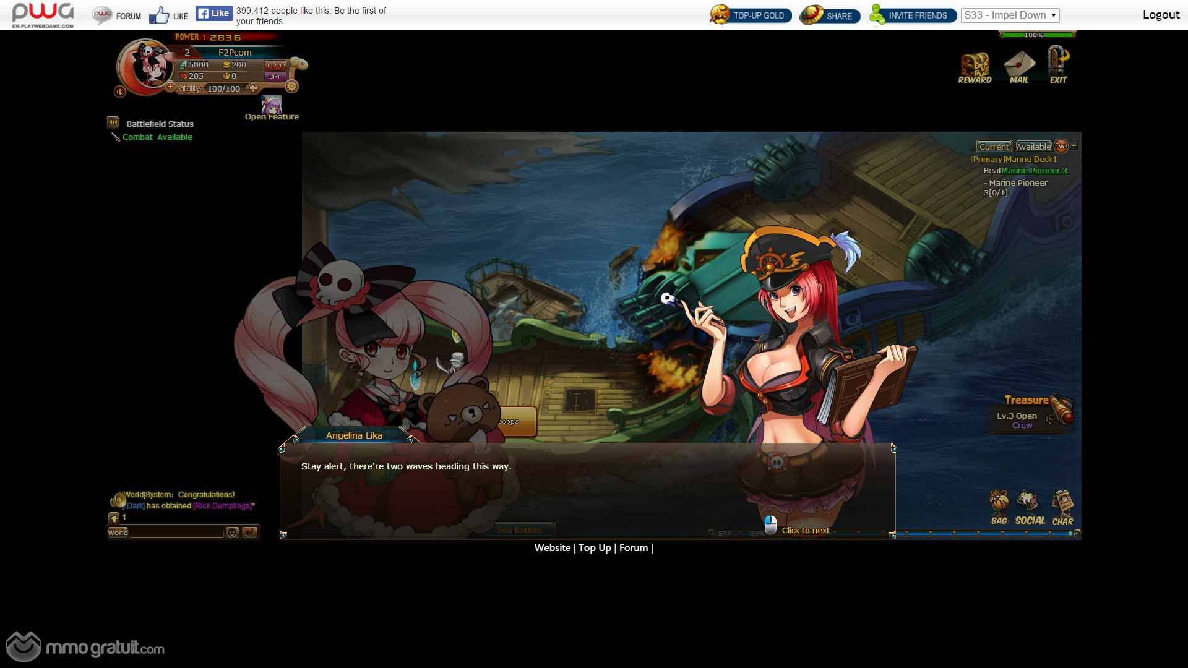Collapse the Battlefield Status panel
Viewport: 1188px width, 668px height.
(x=113, y=122)
